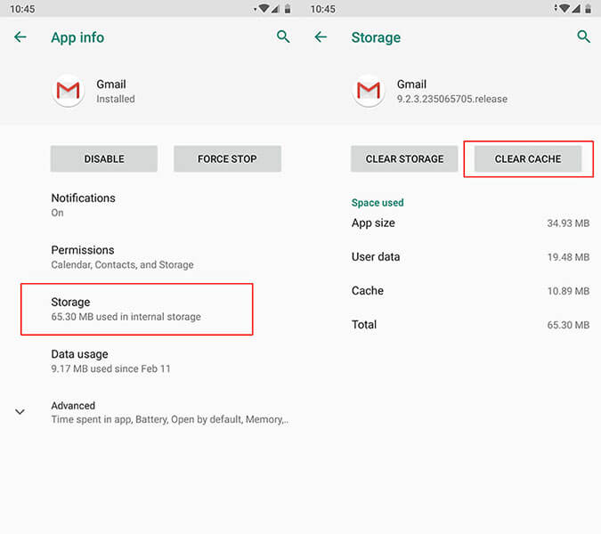
Task: Select the Cache row
Action: pyautogui.click(x=470, y=291)
